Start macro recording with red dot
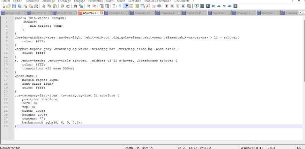The width and height of the screenshot is (305, 149). (167, 6)
